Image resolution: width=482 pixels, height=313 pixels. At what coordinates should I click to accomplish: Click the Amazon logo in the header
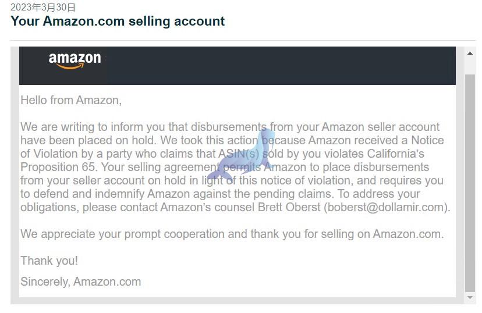75,60
